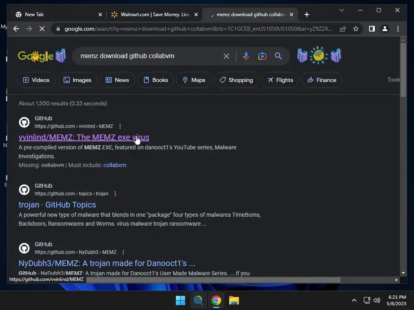This screenshot has height=310, width=414.
Task: Go back to the previous page
Action: [x=16, y=29]
